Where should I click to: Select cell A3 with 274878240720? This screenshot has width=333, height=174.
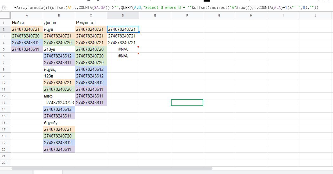[27, 36]
